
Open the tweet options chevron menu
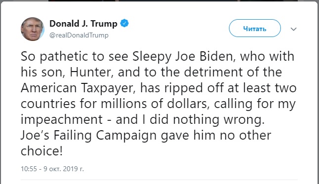tap(293, 29)
